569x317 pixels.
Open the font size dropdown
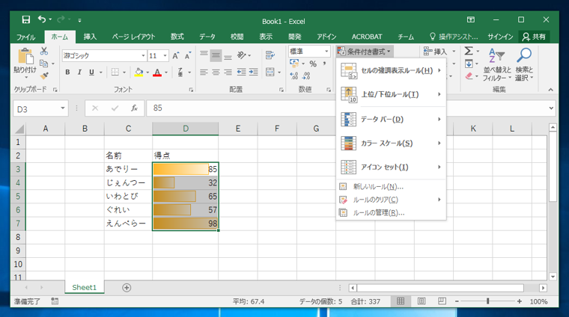click(x=165, y=56)
